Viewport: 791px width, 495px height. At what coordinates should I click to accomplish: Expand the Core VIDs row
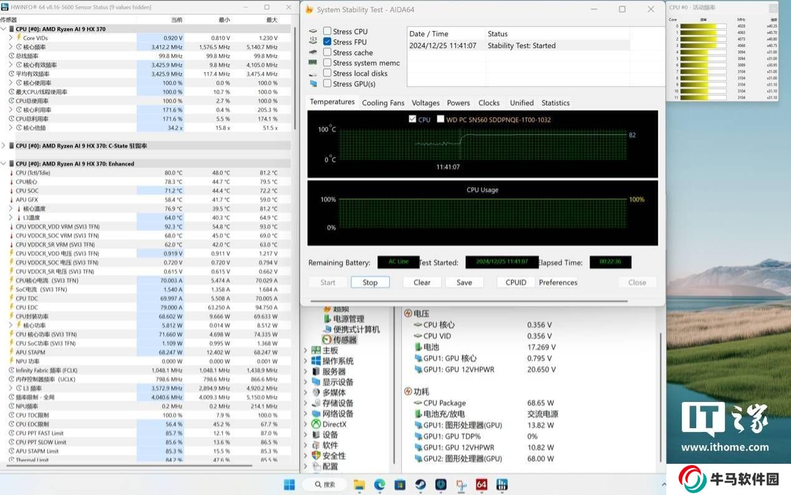(11, 38)
